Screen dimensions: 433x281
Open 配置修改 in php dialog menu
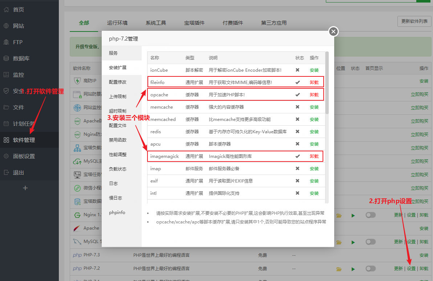121,82
